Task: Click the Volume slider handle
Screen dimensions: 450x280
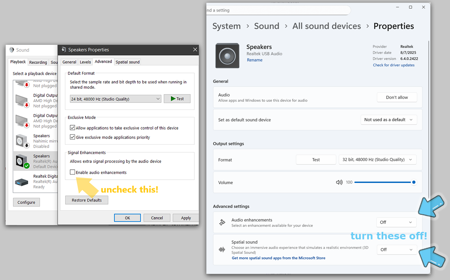Action: 414,182
